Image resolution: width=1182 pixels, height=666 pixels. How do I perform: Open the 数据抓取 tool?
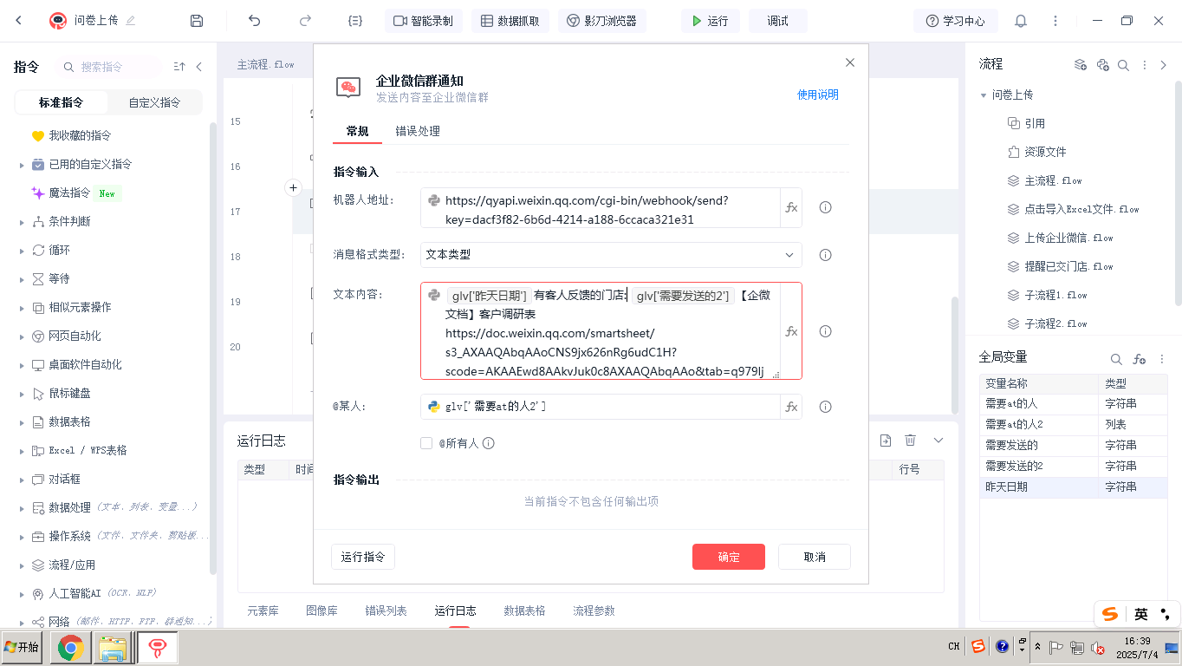pyautogui.click(x=510, y=21)
